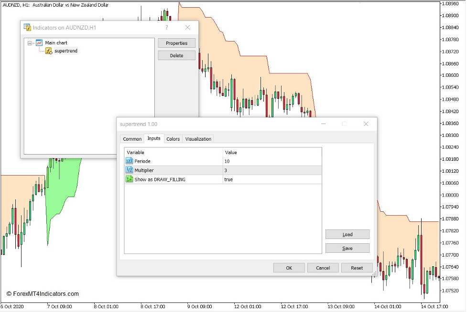Viewport: 467px width, 312px height.
Task: Collapse the Main chart tree node
Action: (30, 42)
